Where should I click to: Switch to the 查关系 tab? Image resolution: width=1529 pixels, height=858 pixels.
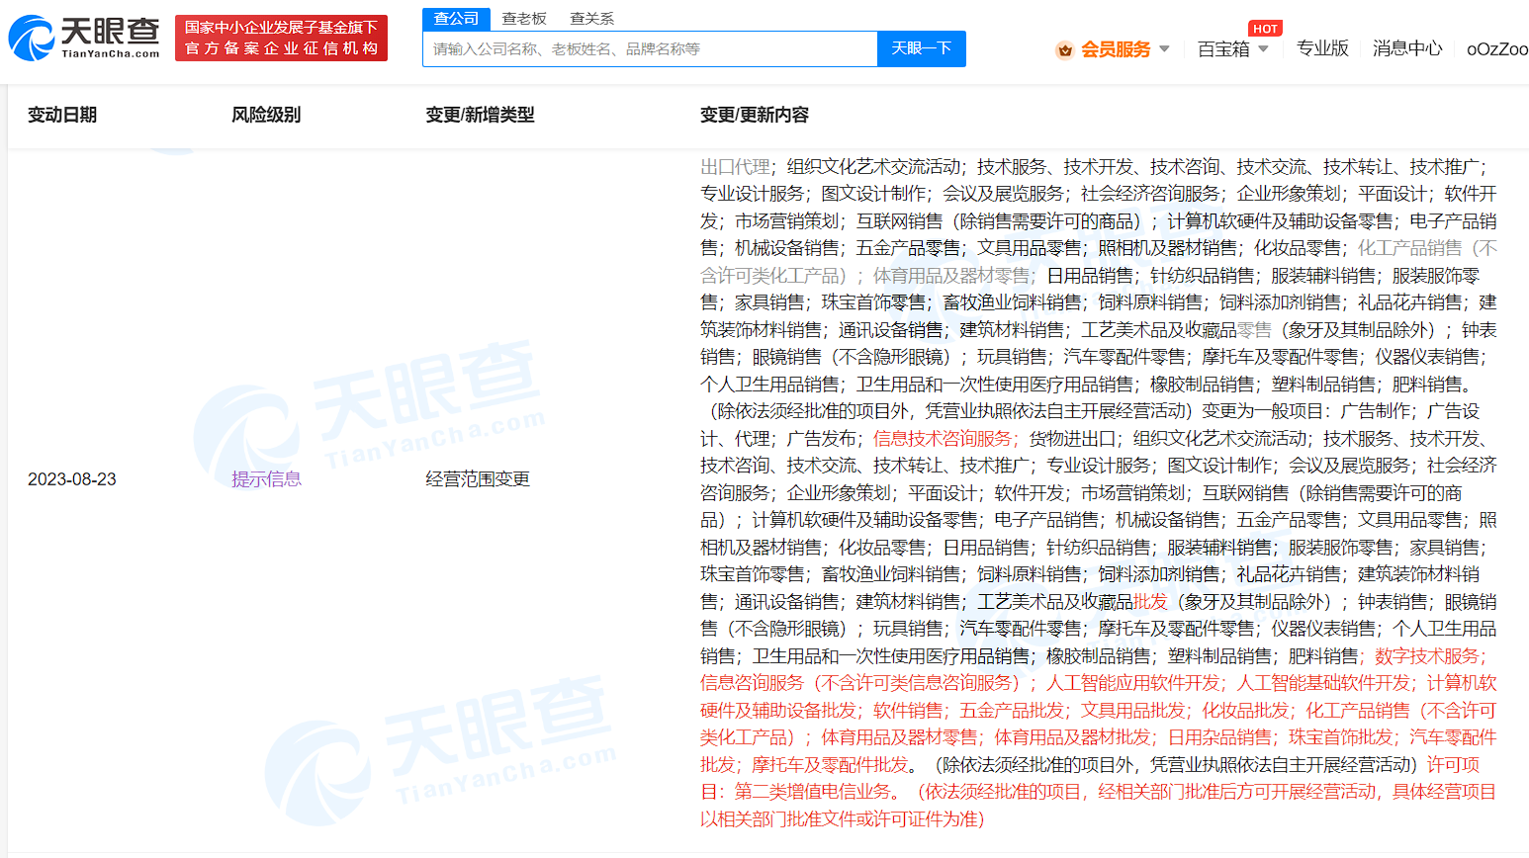click(592, 18)
